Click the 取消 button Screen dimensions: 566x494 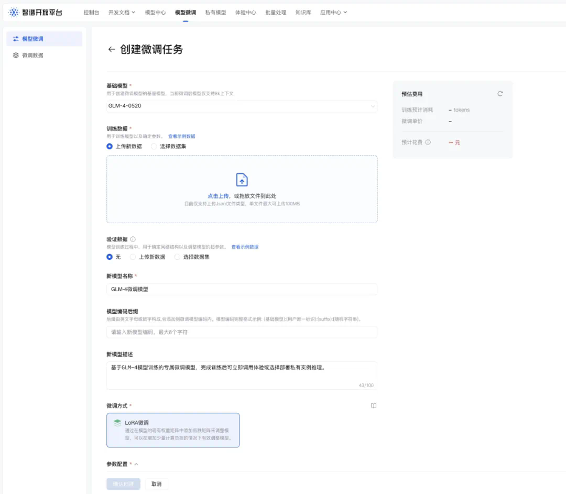click(156, 484)
